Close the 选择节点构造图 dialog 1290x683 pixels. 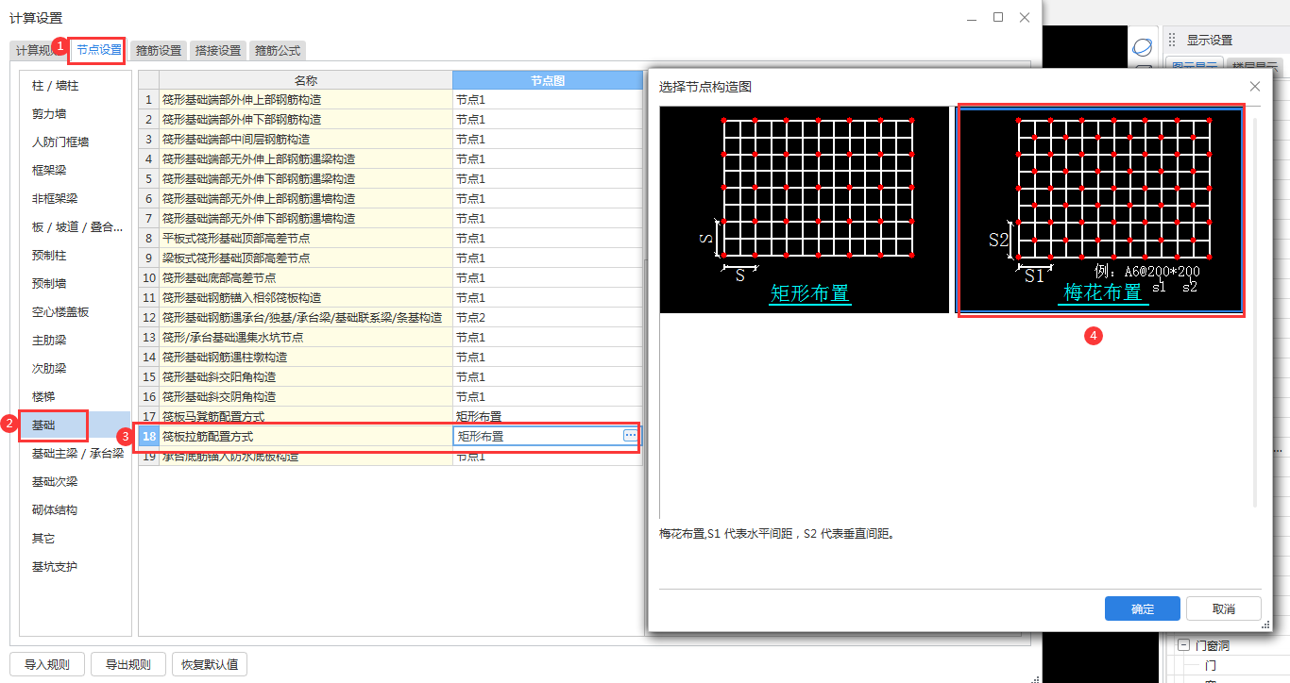[x=1254, y=86]
